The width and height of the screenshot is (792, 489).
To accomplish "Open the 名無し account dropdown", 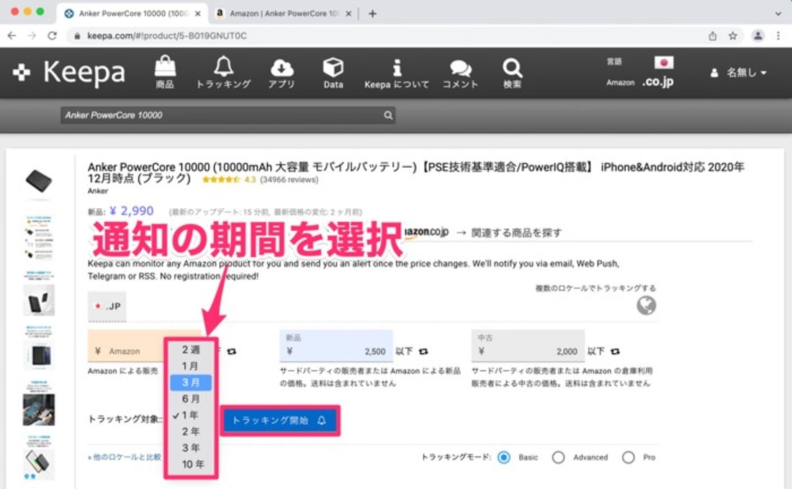I will (739, 73).
